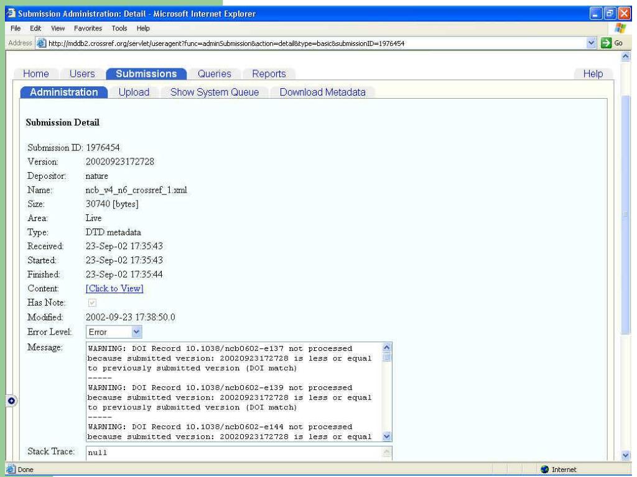Go to the Queries tab
The image size is (637, 477).
pyautogui.click(x=215, y=74)
